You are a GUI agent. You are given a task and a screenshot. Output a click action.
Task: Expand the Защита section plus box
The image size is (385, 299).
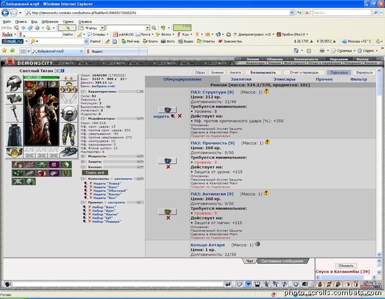coord(83,161)
